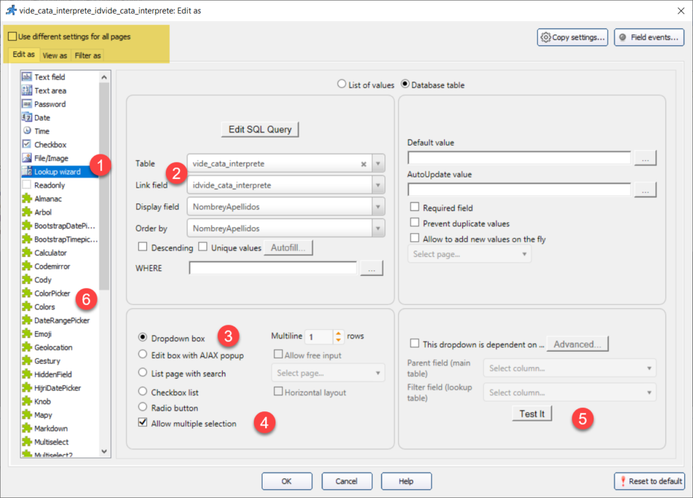Pick the Date calendar icon entry
This screenshot has width=693, height=498.
27,118
